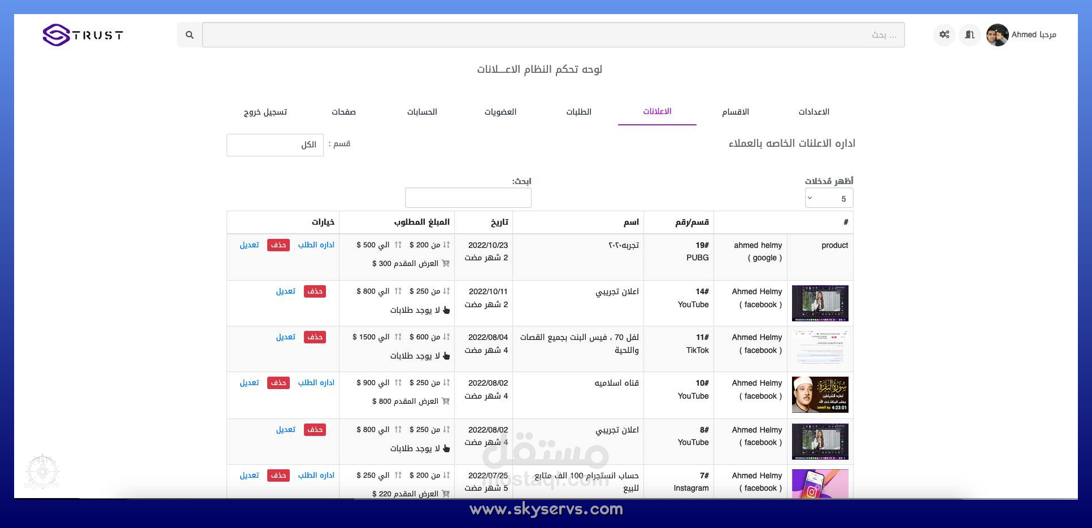Open settings via the gears icon
The width and height of the screenshot is (1092, 528).
click(944, 35)
